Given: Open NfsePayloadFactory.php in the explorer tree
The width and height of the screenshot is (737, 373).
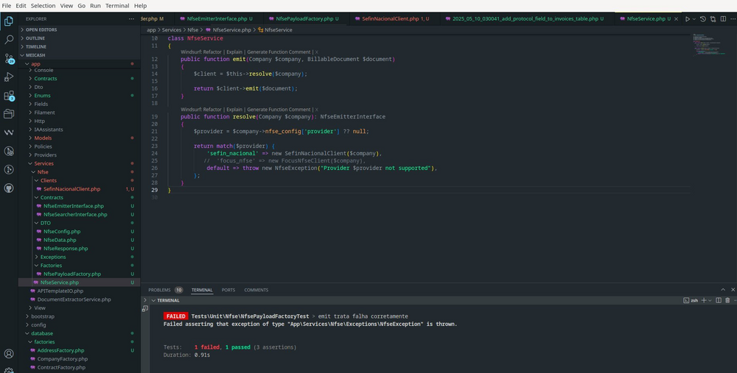Looking at the screenshot, I should 71,274.
